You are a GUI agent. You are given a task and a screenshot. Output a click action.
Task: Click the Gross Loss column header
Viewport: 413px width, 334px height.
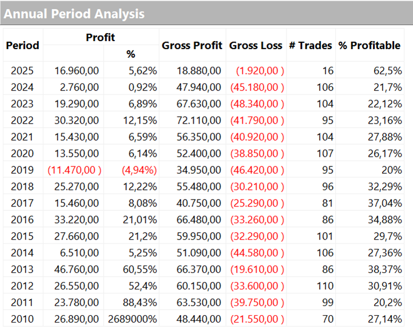[x=256, y=46]
